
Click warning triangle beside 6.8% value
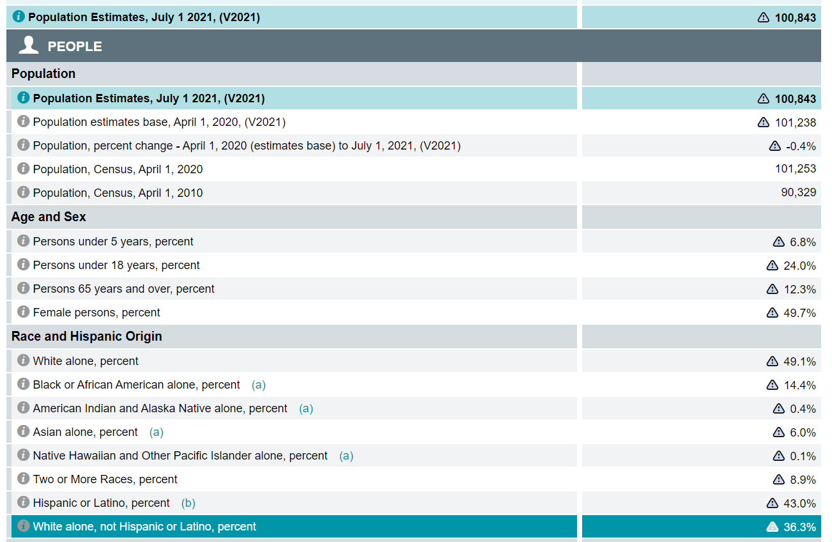click(778, 242)
